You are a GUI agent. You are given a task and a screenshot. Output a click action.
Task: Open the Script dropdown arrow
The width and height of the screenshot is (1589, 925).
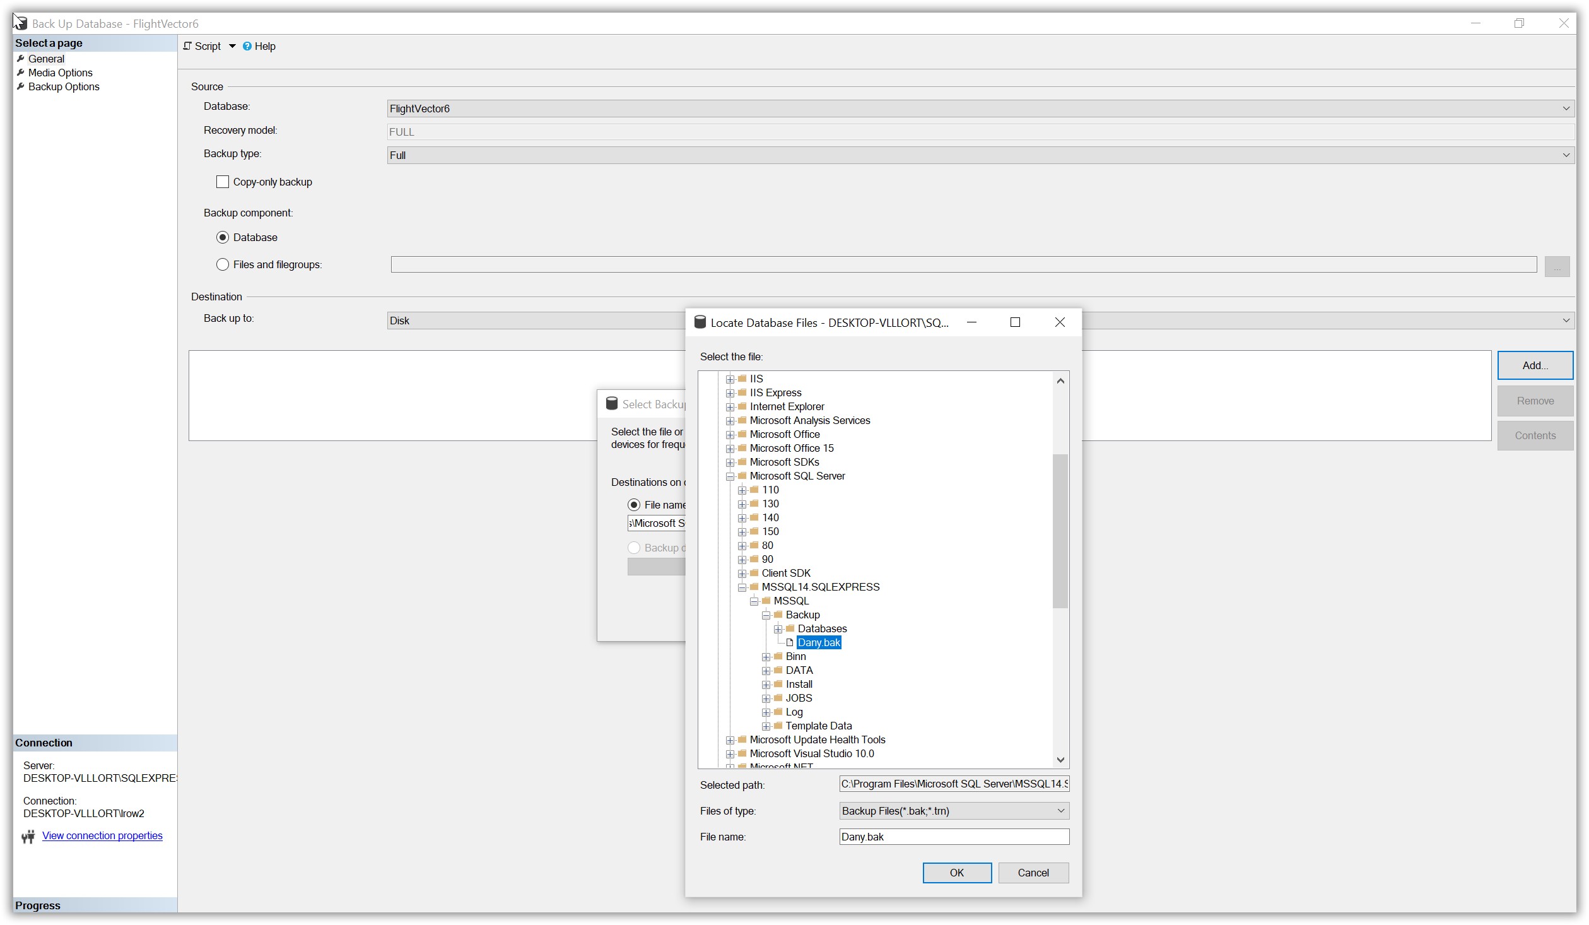tap(232, 46)
